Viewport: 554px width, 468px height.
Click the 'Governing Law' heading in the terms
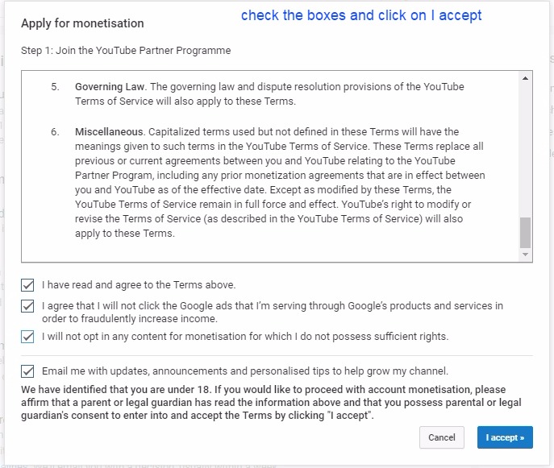[110, 87]
